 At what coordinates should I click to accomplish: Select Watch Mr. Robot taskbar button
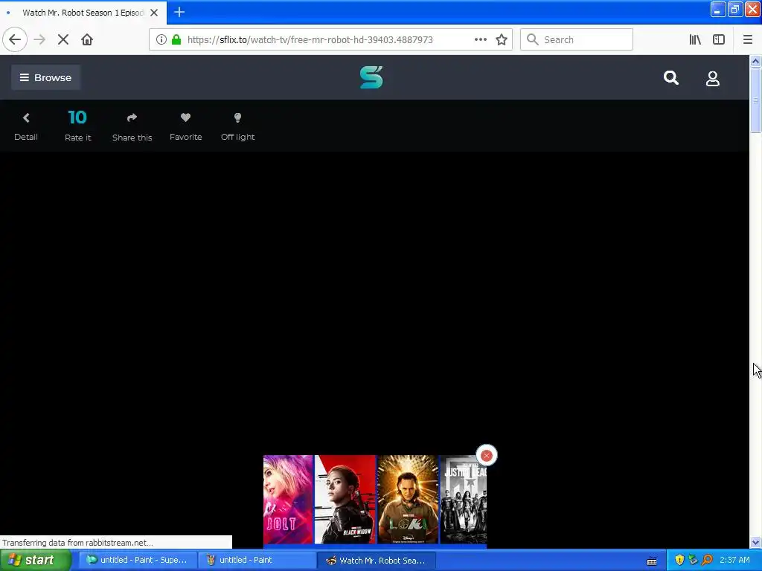click(376, 561)
